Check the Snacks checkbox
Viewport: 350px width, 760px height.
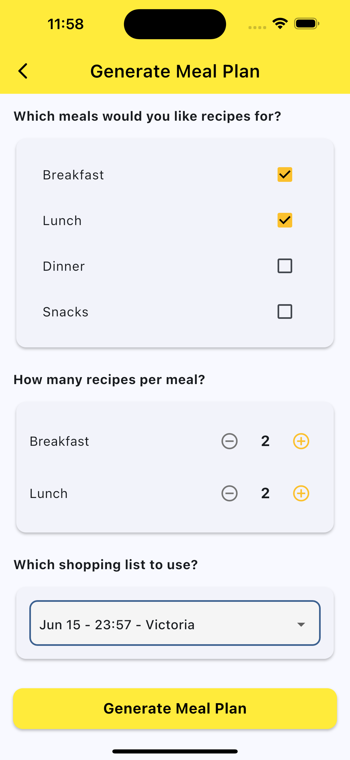pos(285,312)
